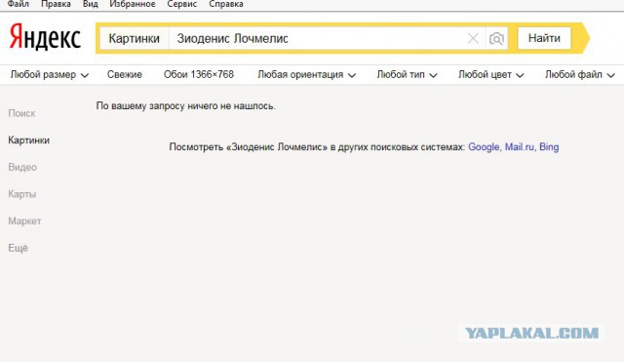
Task: Switch to Поиск in the sidebar
Action: (x=21, y=113)
